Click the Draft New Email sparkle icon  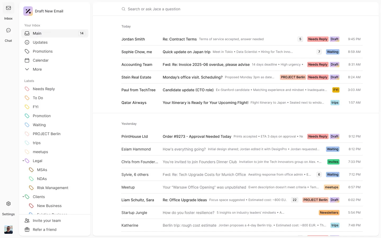coord(28,11)
